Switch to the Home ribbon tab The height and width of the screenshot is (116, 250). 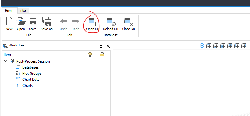(9, 11)
